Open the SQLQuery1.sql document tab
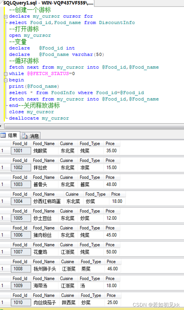184x310 pixels. click(x=48, y=3)
